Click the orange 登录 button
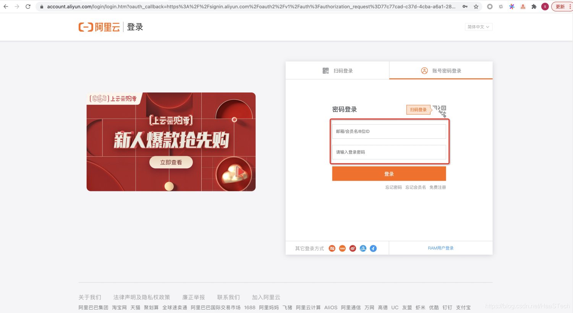Screen dimensions: 573x313 click(x=389, y=174)
